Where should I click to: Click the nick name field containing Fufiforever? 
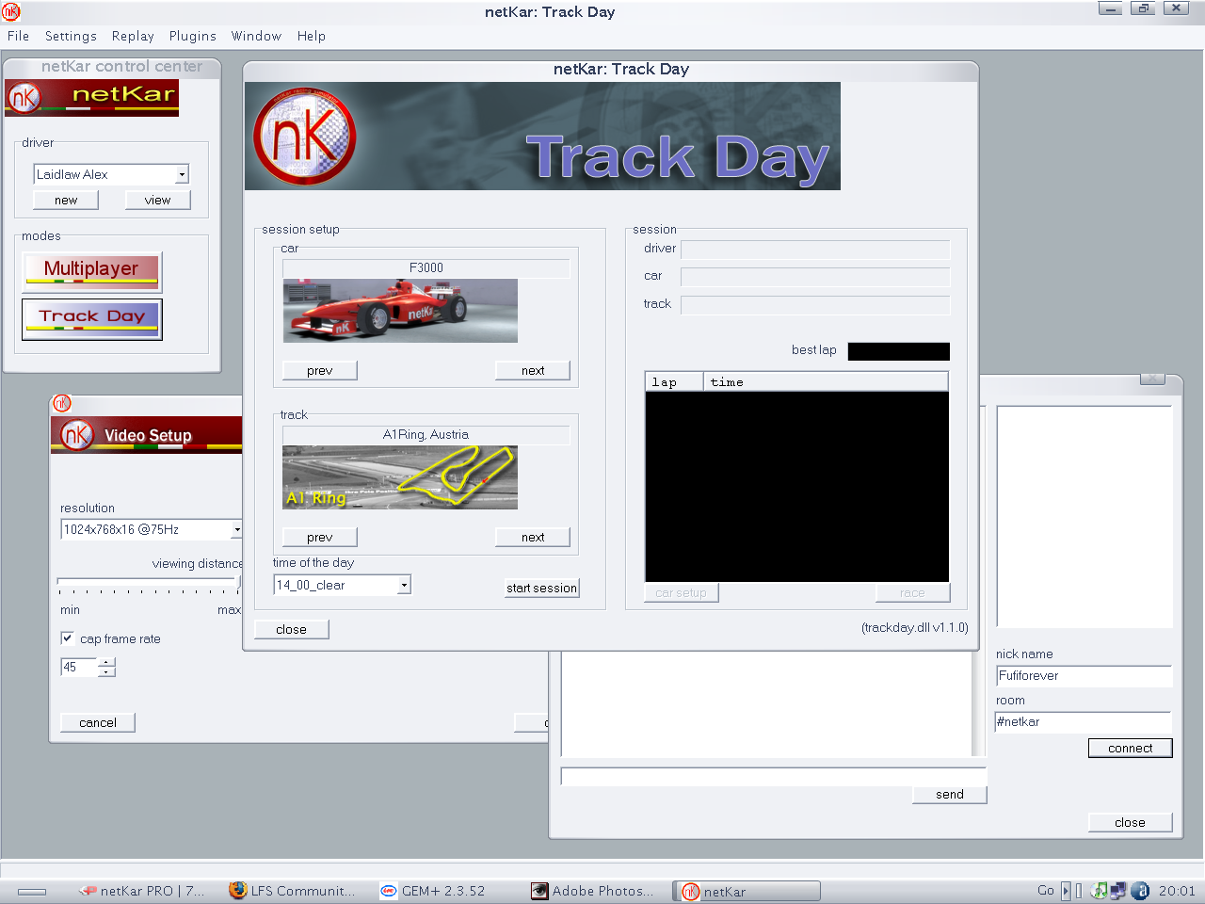(x=1084, y=676)
